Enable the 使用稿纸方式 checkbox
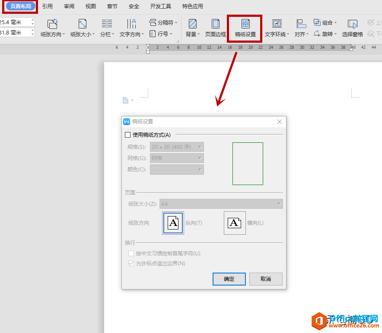The image size is (382, 333). click(x=127, y=135)
